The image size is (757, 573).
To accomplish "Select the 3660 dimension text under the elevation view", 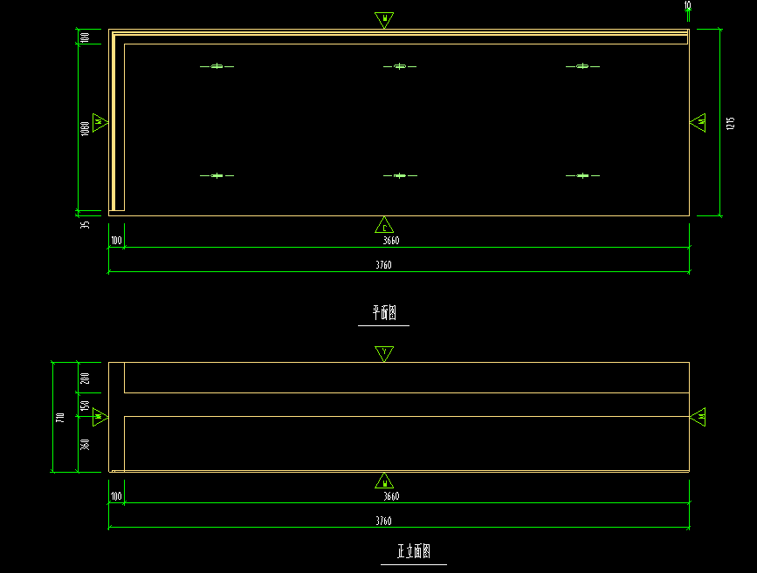I will click(x=391, y=496).
